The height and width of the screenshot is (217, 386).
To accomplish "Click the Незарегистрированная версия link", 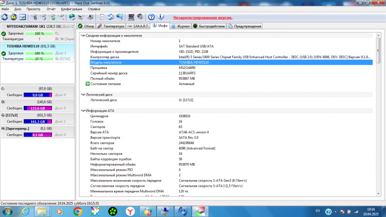I will tap(203, 17).
